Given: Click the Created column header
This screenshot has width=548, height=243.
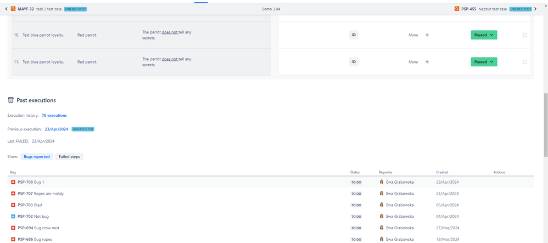Looking at the screenshot, I should pos(442,172).
